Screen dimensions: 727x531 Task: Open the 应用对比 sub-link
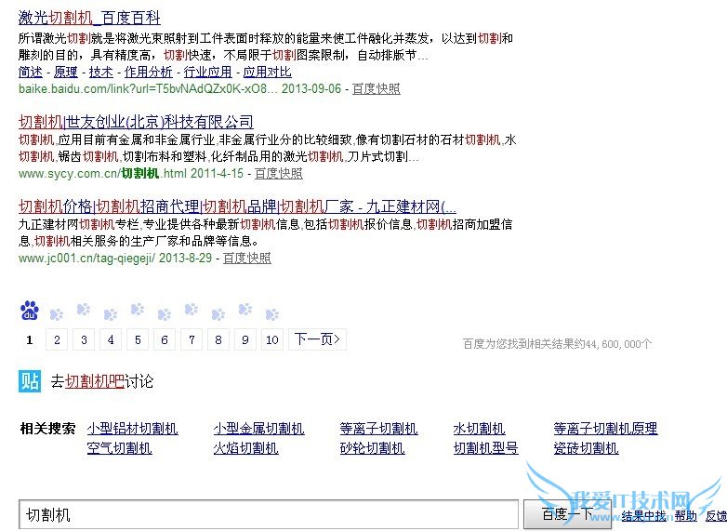pyautogui.click(x=268, y=72)
